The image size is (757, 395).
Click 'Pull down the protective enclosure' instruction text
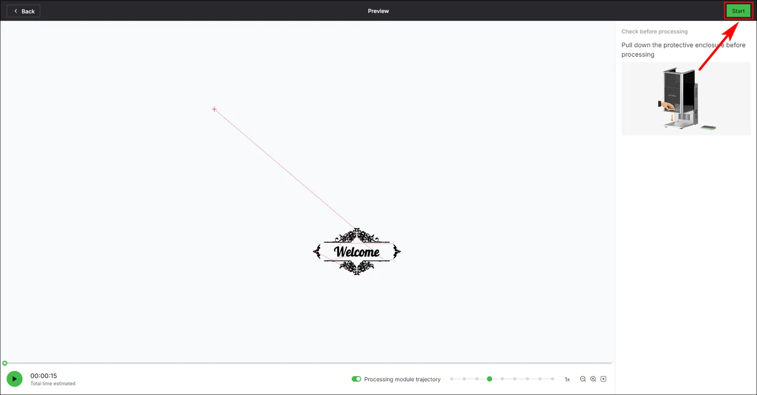coord(683,50)
